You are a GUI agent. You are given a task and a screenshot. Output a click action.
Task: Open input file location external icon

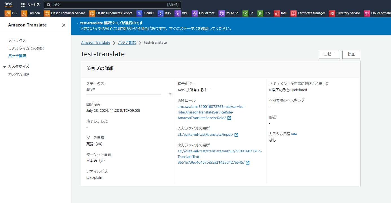click(236, 135)
